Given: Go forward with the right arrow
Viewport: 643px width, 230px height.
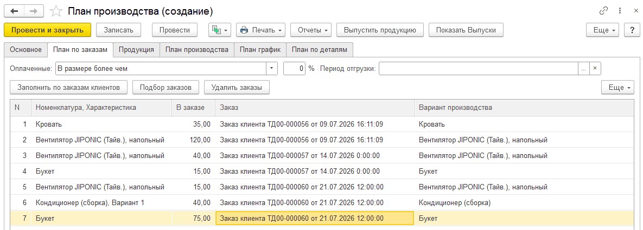Looking at the screenshot, I should 34,11.
